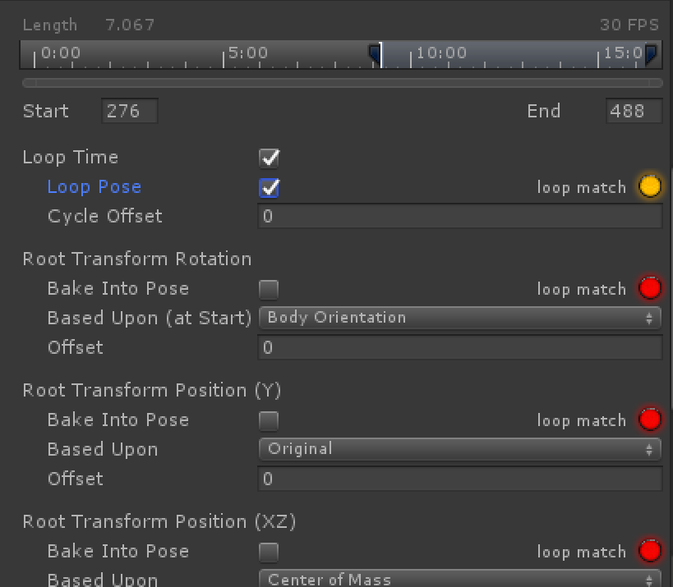The height and width of the screenshot is (587, 673).
Task: Click the Start frame field showing 276
Action: (x=128, y=111)
